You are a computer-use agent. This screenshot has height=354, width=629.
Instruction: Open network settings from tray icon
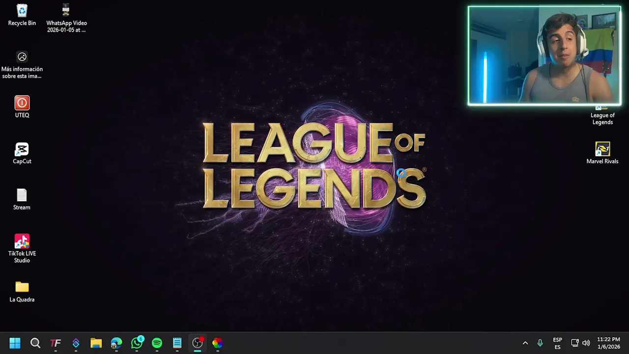[x=574, y=343]
